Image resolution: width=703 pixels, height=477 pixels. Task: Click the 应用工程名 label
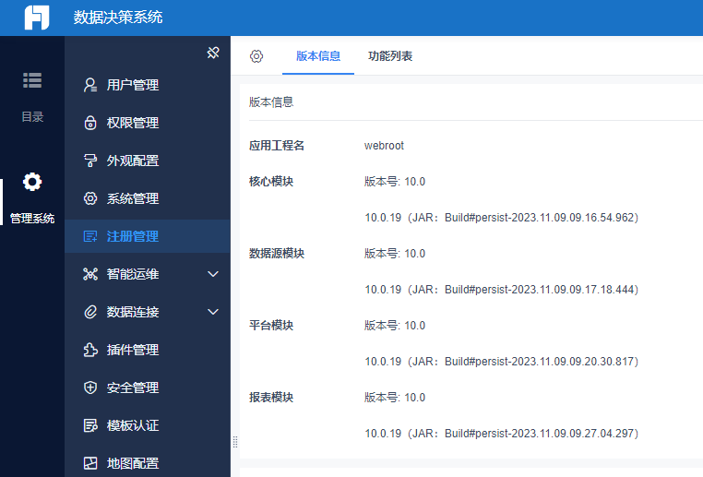point(277,145)
